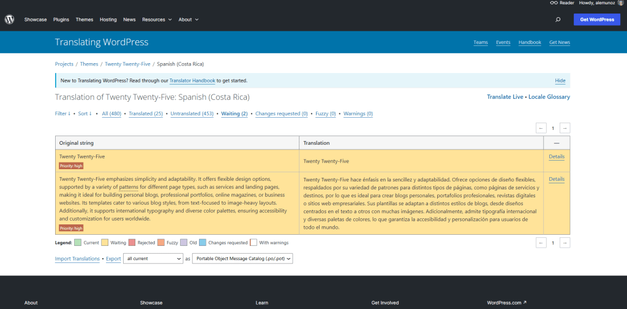Go to next page with top right arrow
This screenshot has width=627, height=309.
(x=565, y=128)
